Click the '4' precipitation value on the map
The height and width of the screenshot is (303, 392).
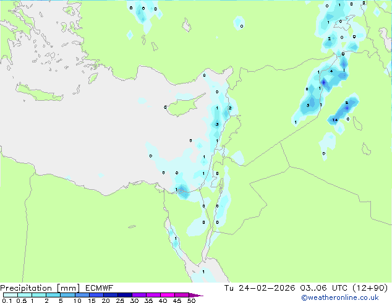coord(331,71)
